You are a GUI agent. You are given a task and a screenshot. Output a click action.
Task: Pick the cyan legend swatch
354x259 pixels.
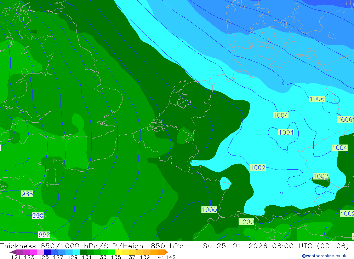tap(76, 252)
